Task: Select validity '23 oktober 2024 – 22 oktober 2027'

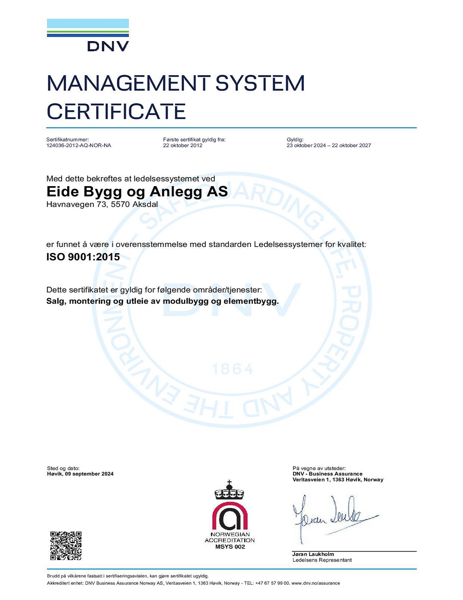Action: pyautogui.click(x=329, y=145)
